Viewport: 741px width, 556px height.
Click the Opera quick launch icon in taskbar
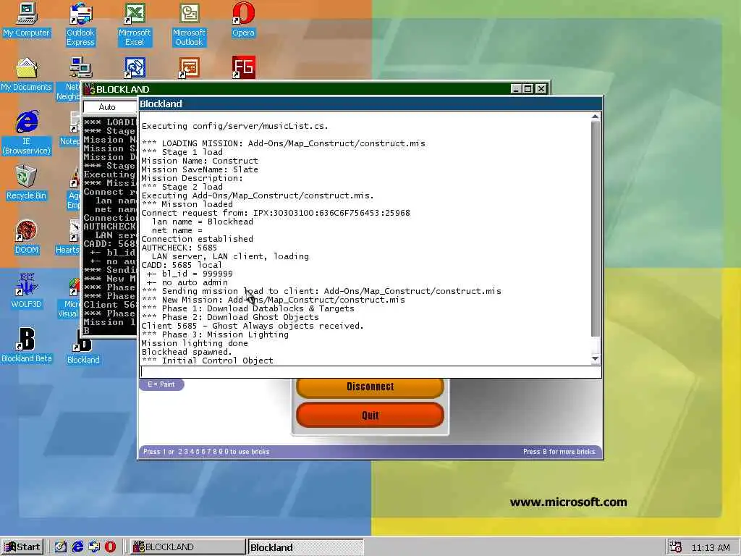[110, 547]
